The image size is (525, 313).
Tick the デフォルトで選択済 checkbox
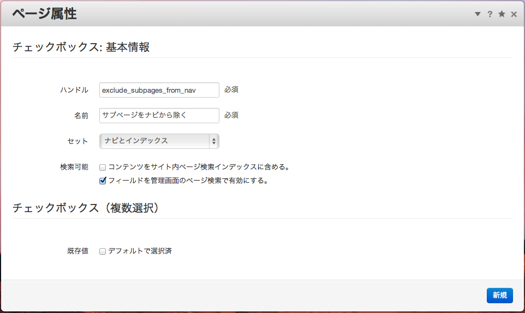103,251
